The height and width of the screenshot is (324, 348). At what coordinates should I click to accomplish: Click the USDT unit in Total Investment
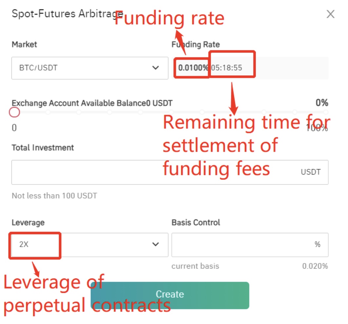[311, 172]
